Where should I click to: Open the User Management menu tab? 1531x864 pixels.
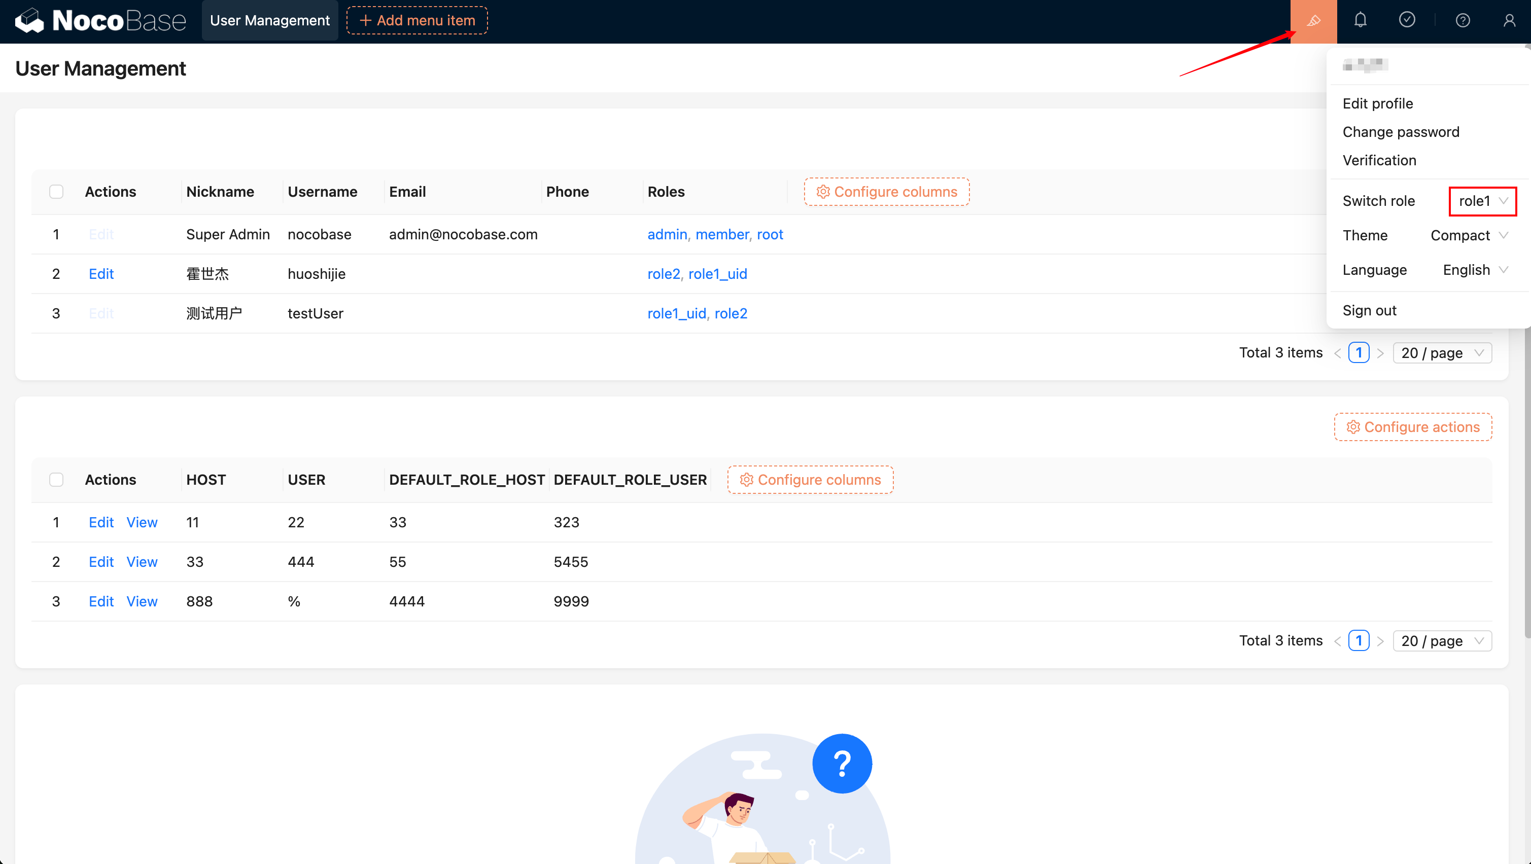tap(269, 21)
